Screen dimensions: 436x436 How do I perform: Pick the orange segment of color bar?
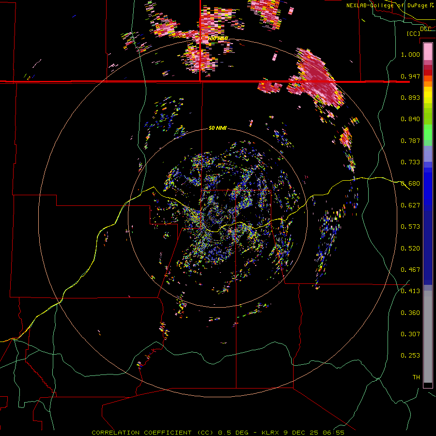click(x=428, y=84)
